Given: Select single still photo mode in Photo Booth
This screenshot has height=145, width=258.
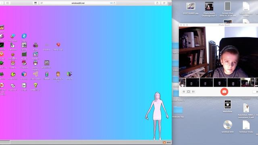Looking at the screenshot, I should (189, 91).
